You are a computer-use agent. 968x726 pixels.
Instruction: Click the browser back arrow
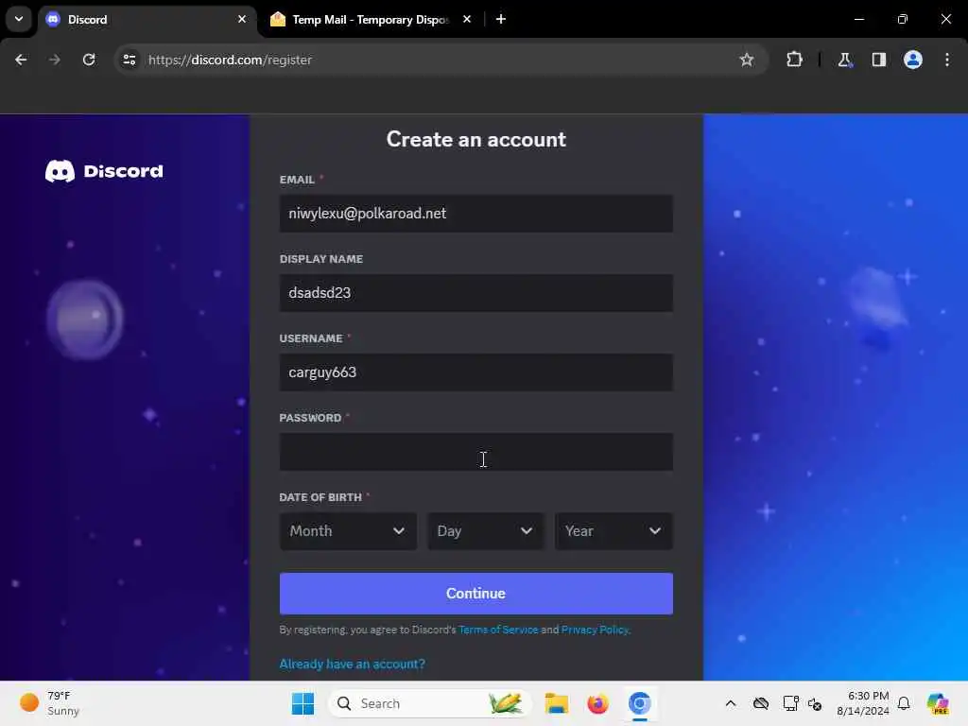point(21,60)
